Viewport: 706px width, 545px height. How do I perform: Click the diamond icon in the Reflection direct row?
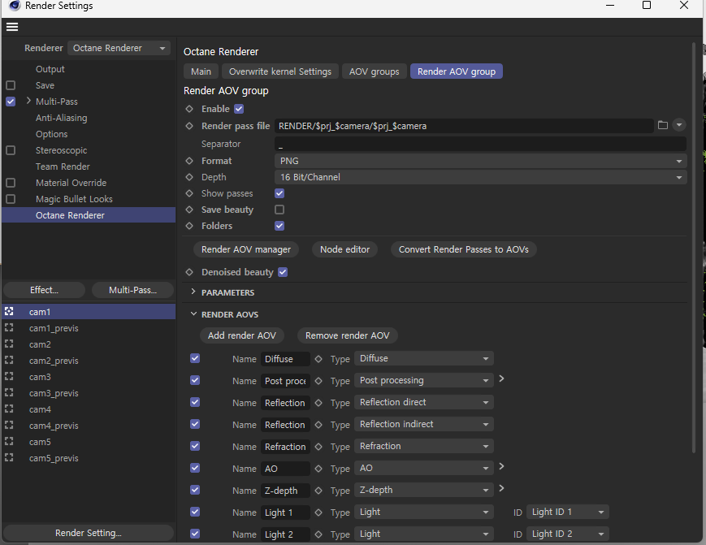coord(318,403)
